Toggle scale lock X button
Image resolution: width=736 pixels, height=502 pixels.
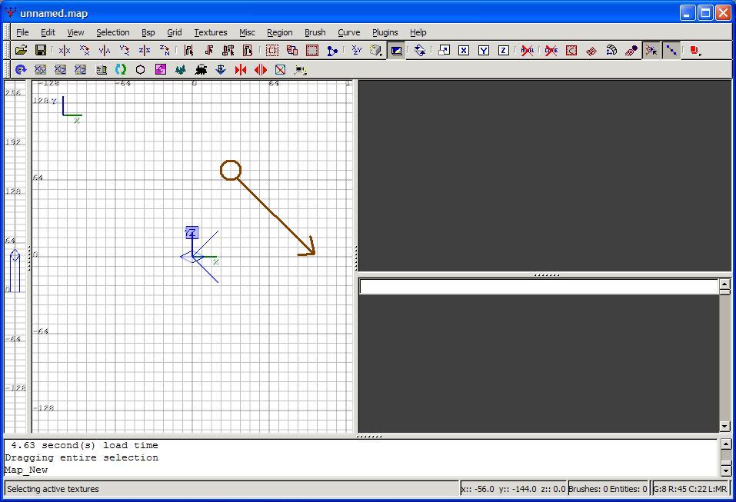464,50
